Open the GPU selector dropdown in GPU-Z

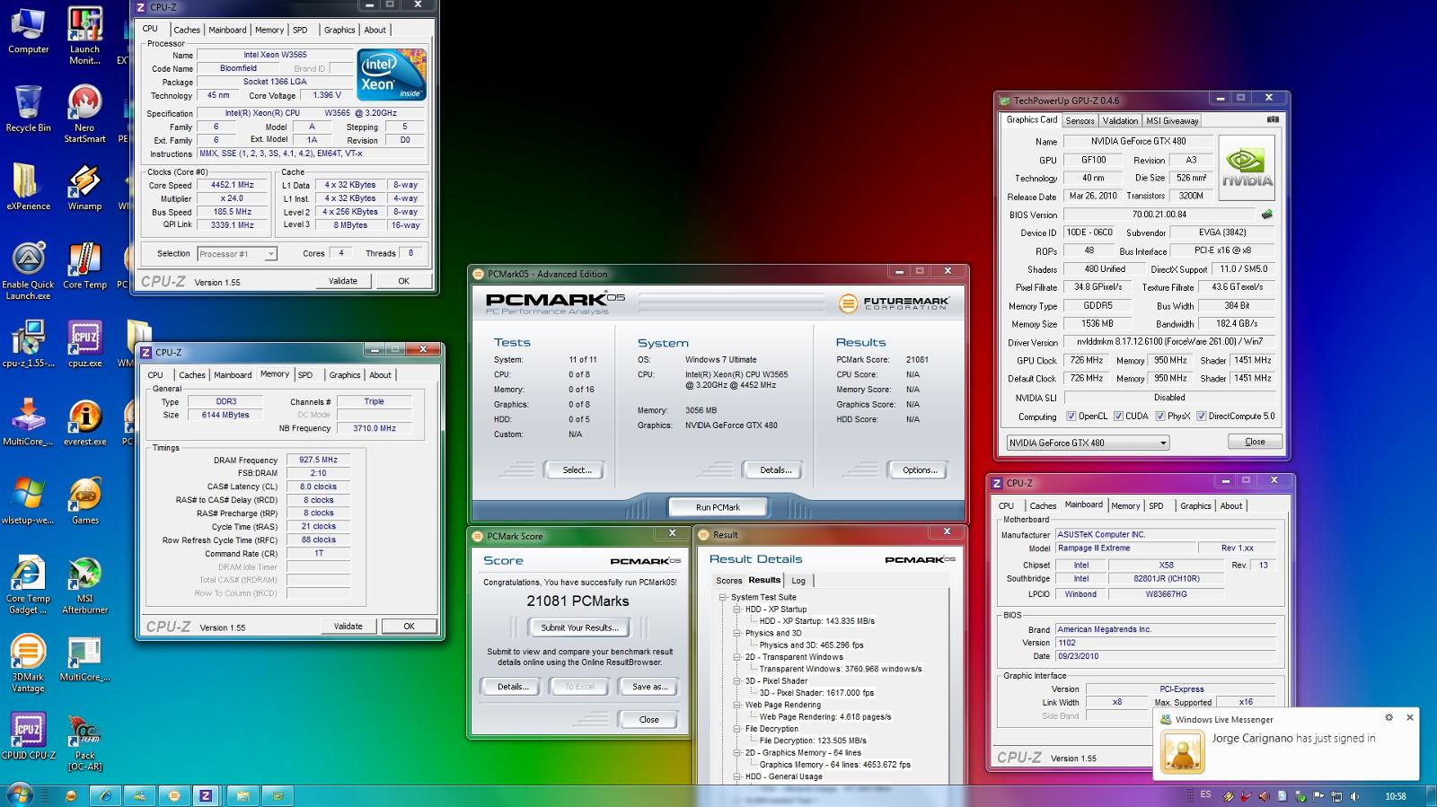pos(1087,443)
